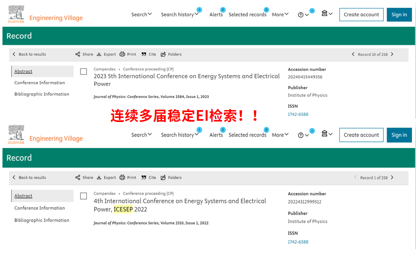Click the help question-mark icon in the top header
Screen dimensions: 416x253
[301, 15]
